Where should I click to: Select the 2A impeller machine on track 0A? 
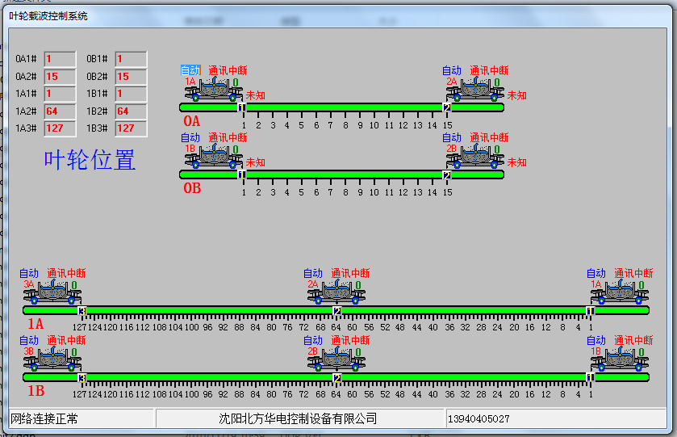(475, 90)
